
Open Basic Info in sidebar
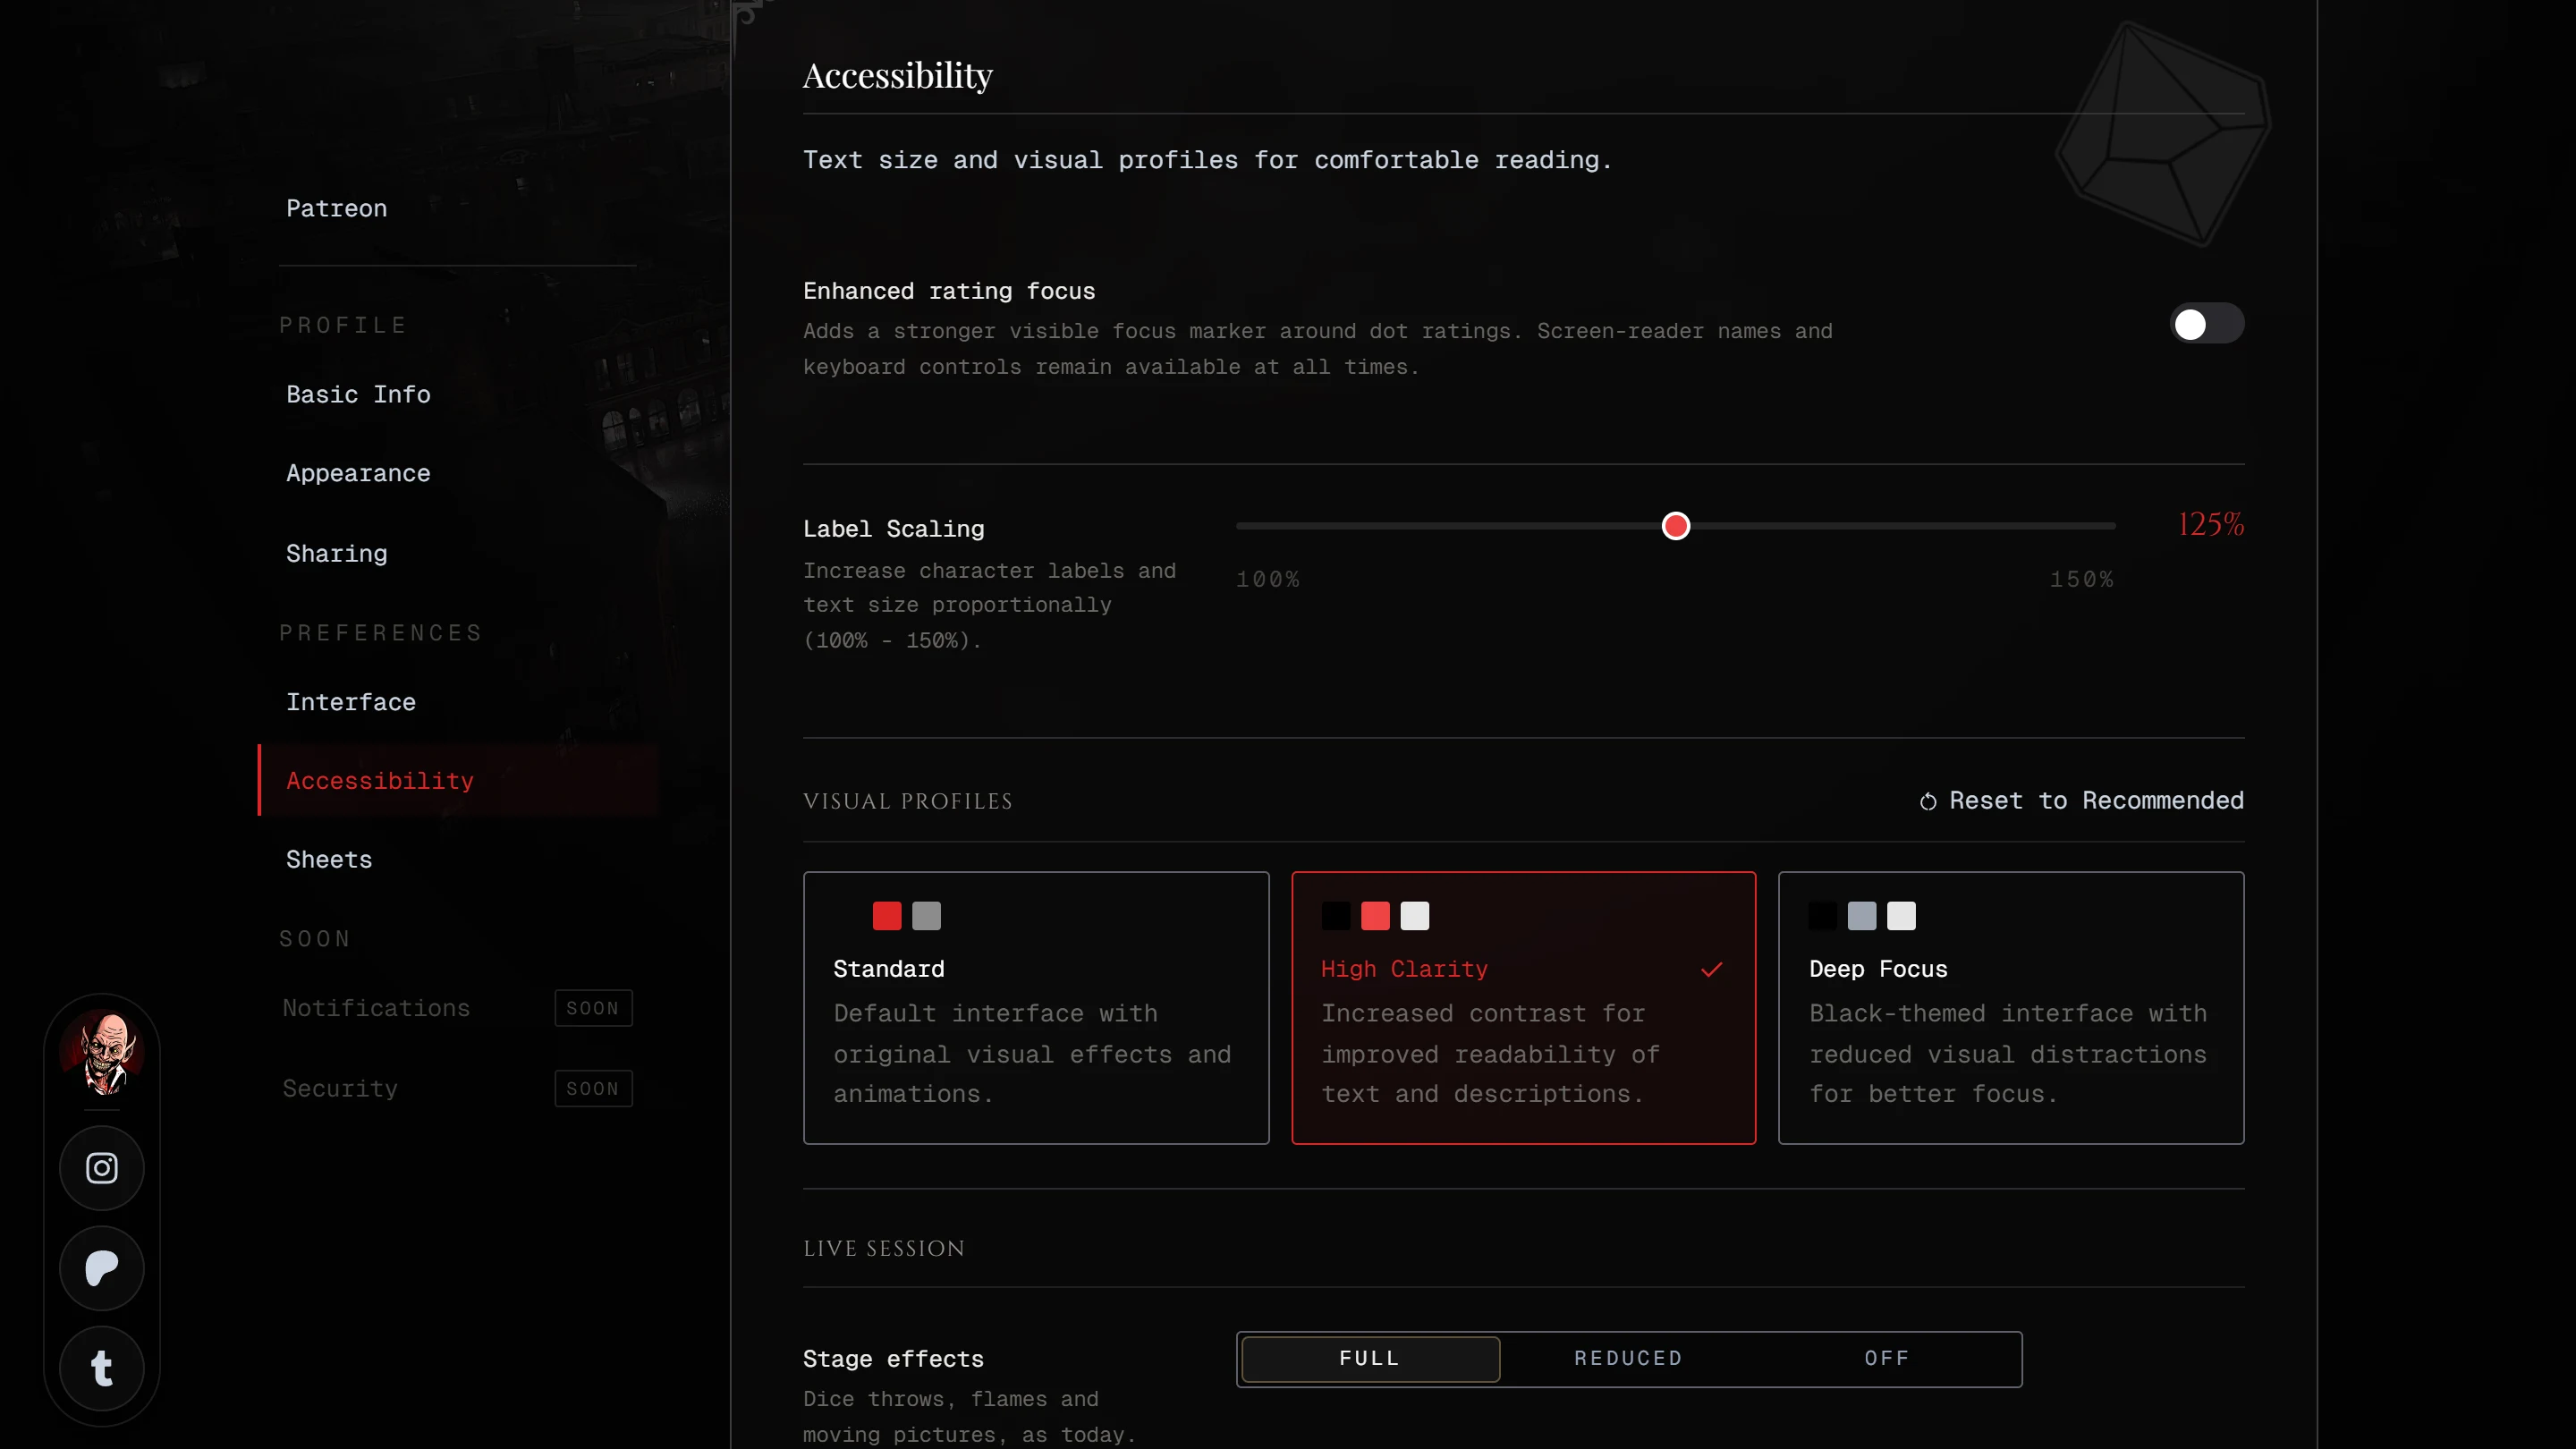pos(458,395)
